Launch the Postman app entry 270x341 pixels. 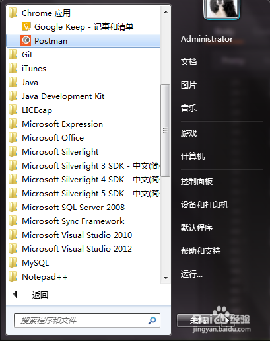point(83,41)
